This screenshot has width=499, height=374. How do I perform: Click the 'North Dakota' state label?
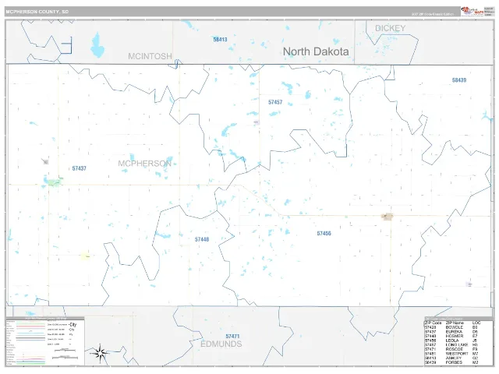pyautogui.click(x=316, y=51)
